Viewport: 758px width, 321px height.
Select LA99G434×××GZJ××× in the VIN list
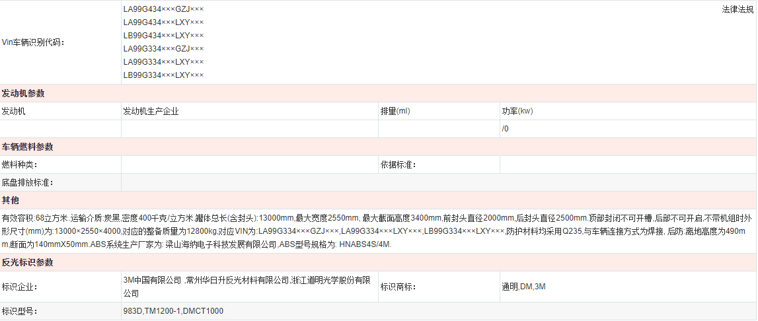click(163, 9)
